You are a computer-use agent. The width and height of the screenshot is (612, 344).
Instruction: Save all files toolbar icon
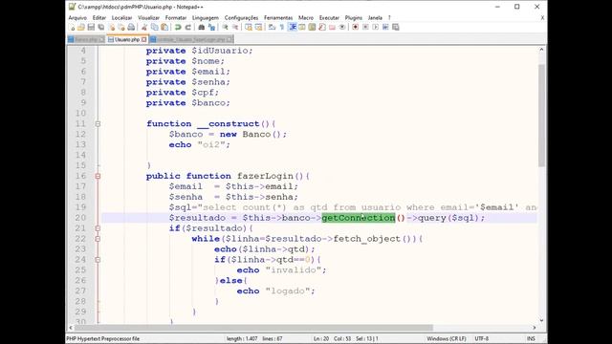(x=101, y=27)
